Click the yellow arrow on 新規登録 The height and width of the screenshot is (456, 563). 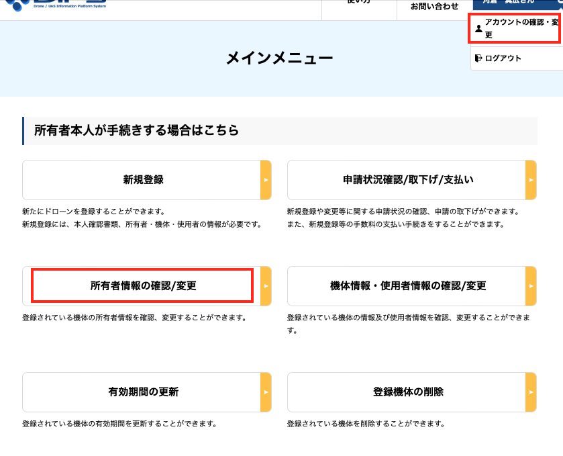tap(266, 180)
